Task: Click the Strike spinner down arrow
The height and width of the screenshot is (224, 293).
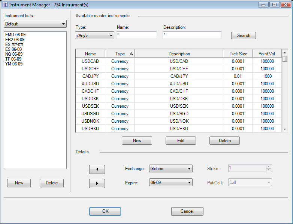Action: (x=269, y=170)
